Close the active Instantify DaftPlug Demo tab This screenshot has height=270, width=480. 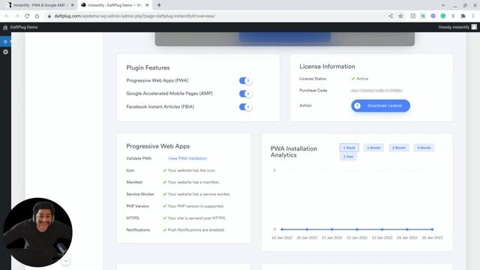[x=147, y=5]
